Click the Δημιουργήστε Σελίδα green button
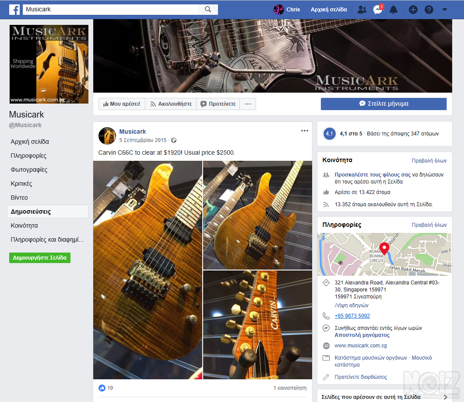 [39, 258]
